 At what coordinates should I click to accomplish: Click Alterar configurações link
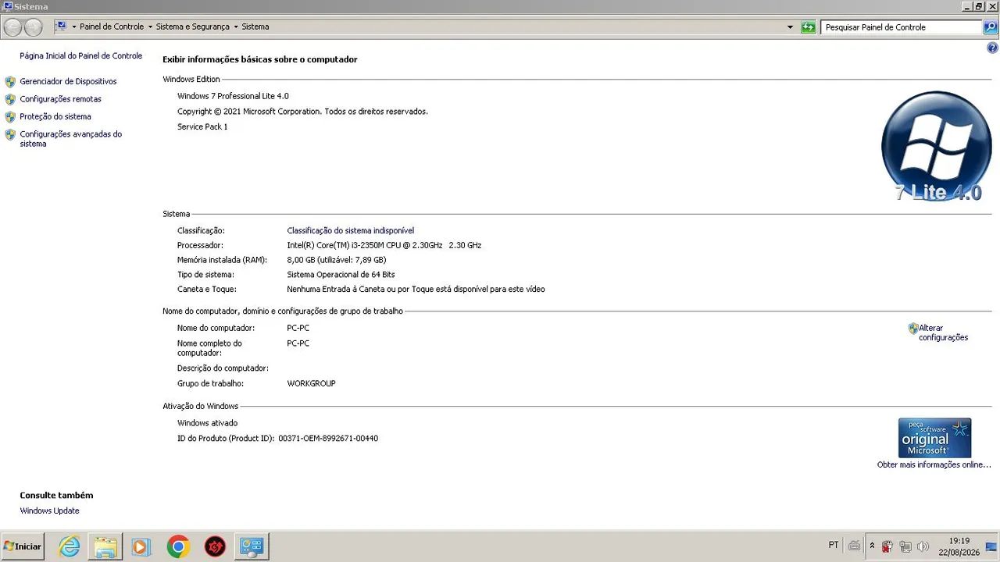point(943,333)
